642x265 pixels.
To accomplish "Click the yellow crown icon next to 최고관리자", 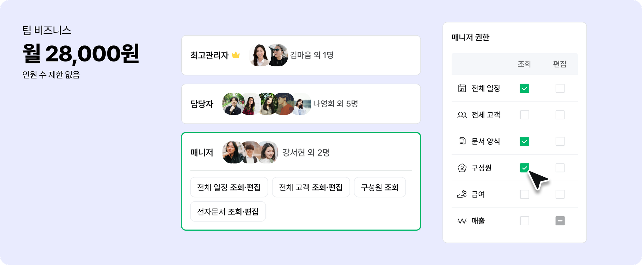I will 236,55.
